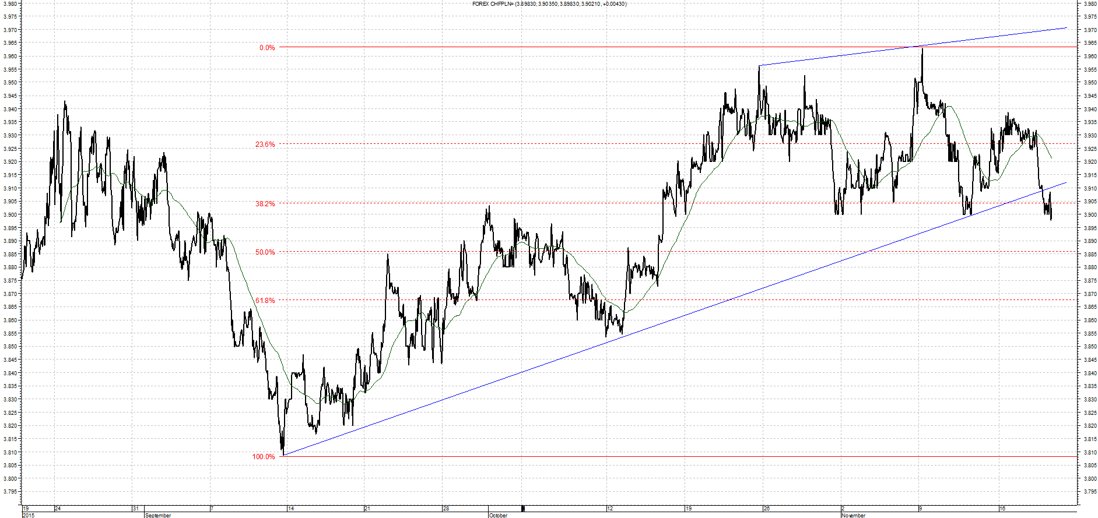This screenshot has height=518, width=1098.
Task: Click the FOREX CHFPLN= chart title text
Action: point(549,4)
